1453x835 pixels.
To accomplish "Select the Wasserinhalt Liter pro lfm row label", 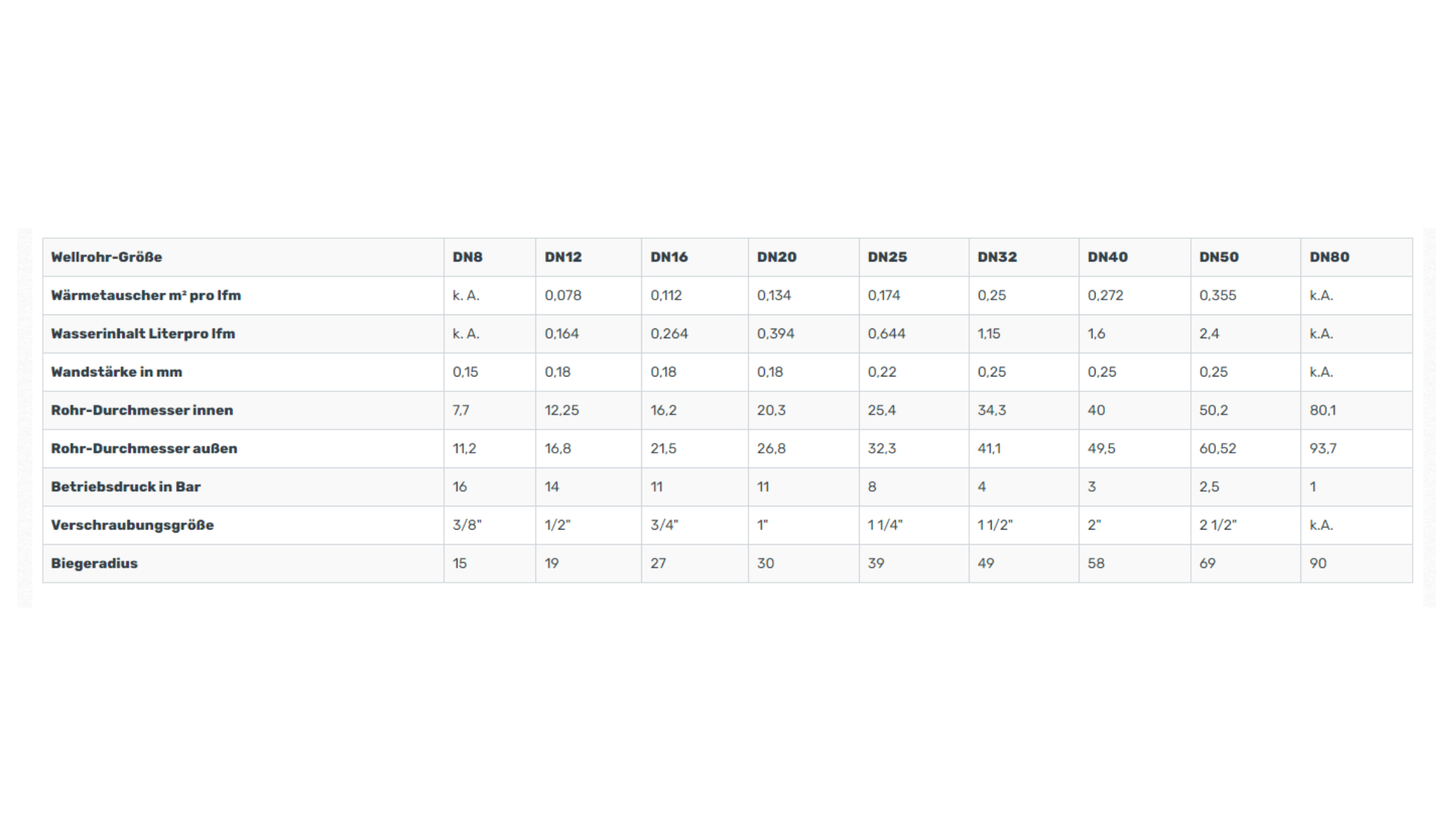I will point(143,334).
